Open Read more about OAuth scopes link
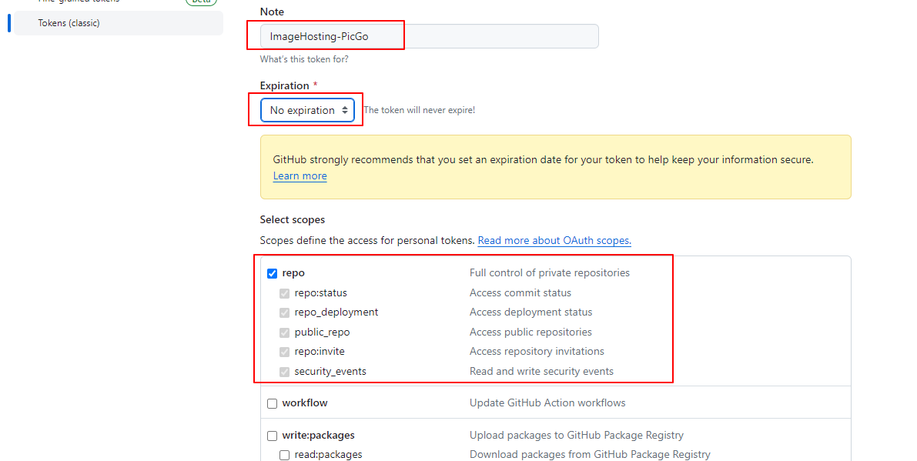Viewport: 917px width, 461px height. (554, 241)
